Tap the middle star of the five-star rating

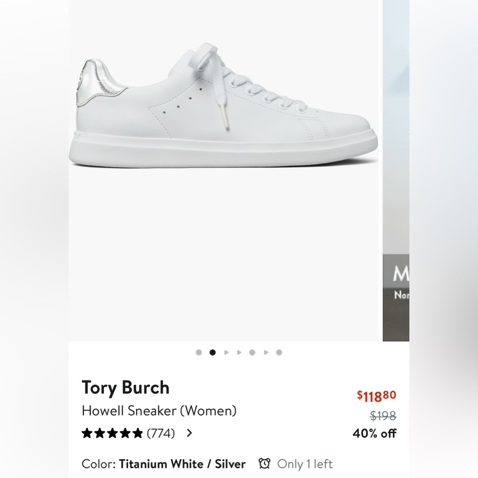[x=113, y=433]
